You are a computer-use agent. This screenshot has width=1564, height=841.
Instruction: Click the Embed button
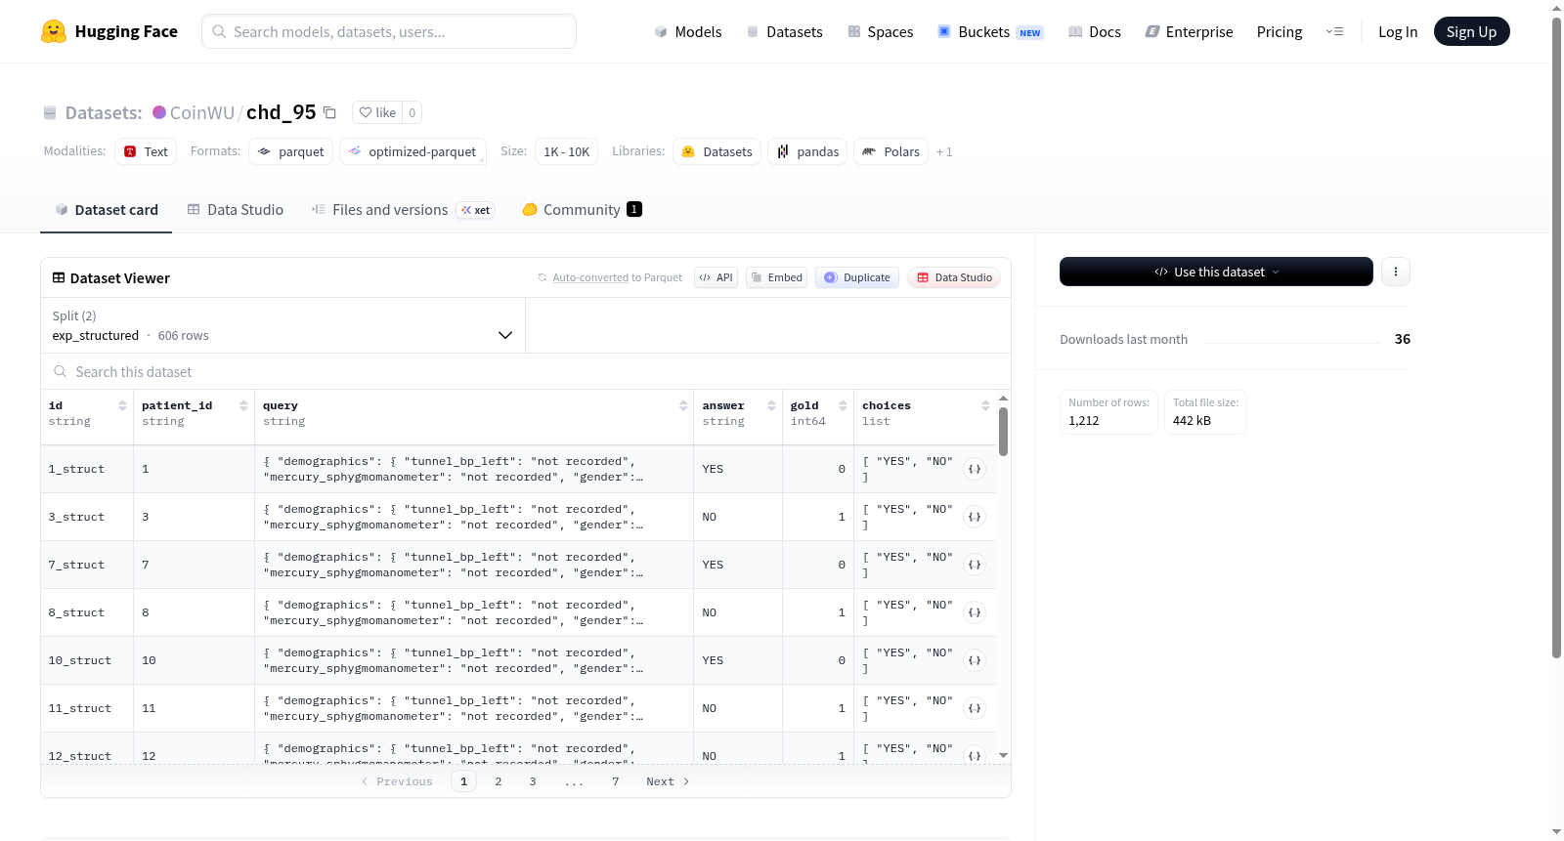click(777, 278)
